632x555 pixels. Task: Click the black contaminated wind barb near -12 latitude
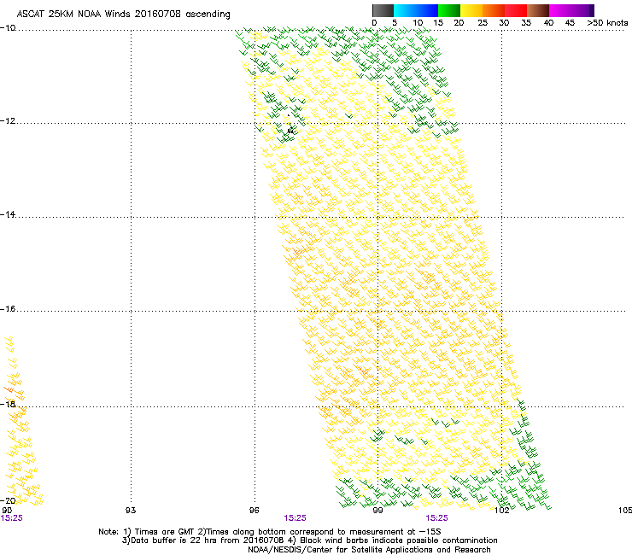pos(290,128)
